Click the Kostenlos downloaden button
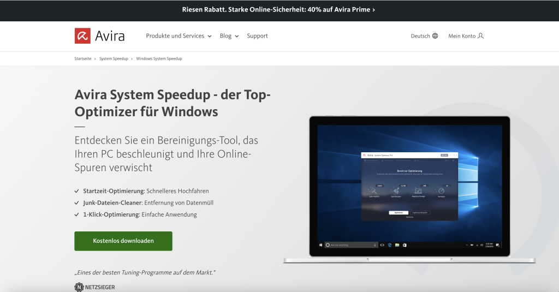The height and width of the screenshot is (292, 559). click(123, 241)
